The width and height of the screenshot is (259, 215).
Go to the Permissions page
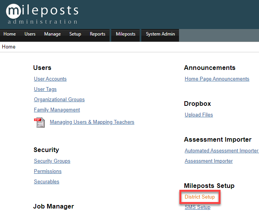[48, 171]
